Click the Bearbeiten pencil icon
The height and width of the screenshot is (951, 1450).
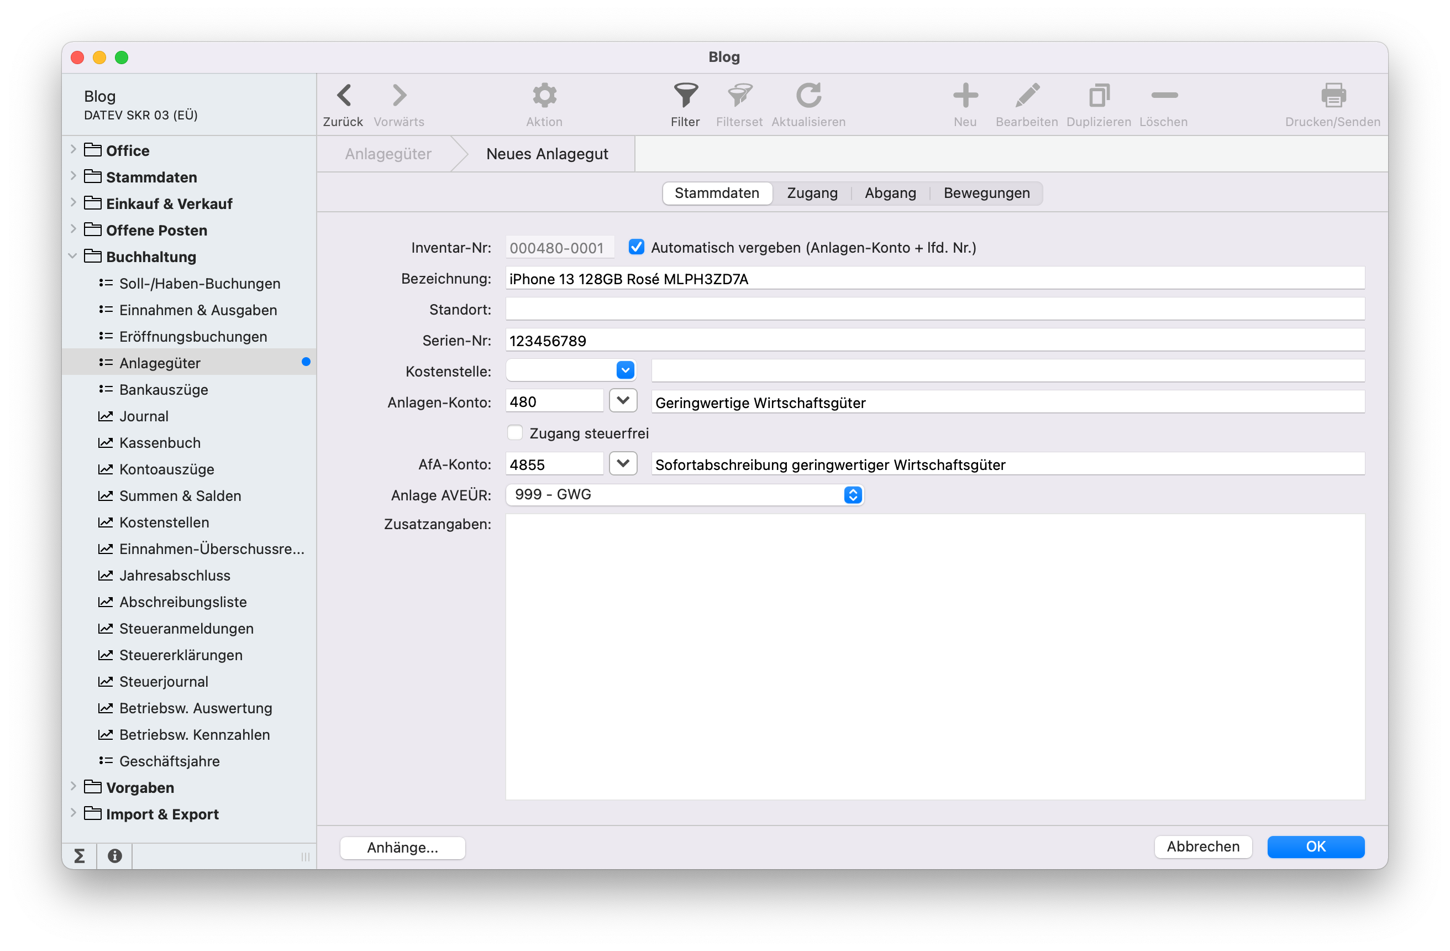(1027, 96)
